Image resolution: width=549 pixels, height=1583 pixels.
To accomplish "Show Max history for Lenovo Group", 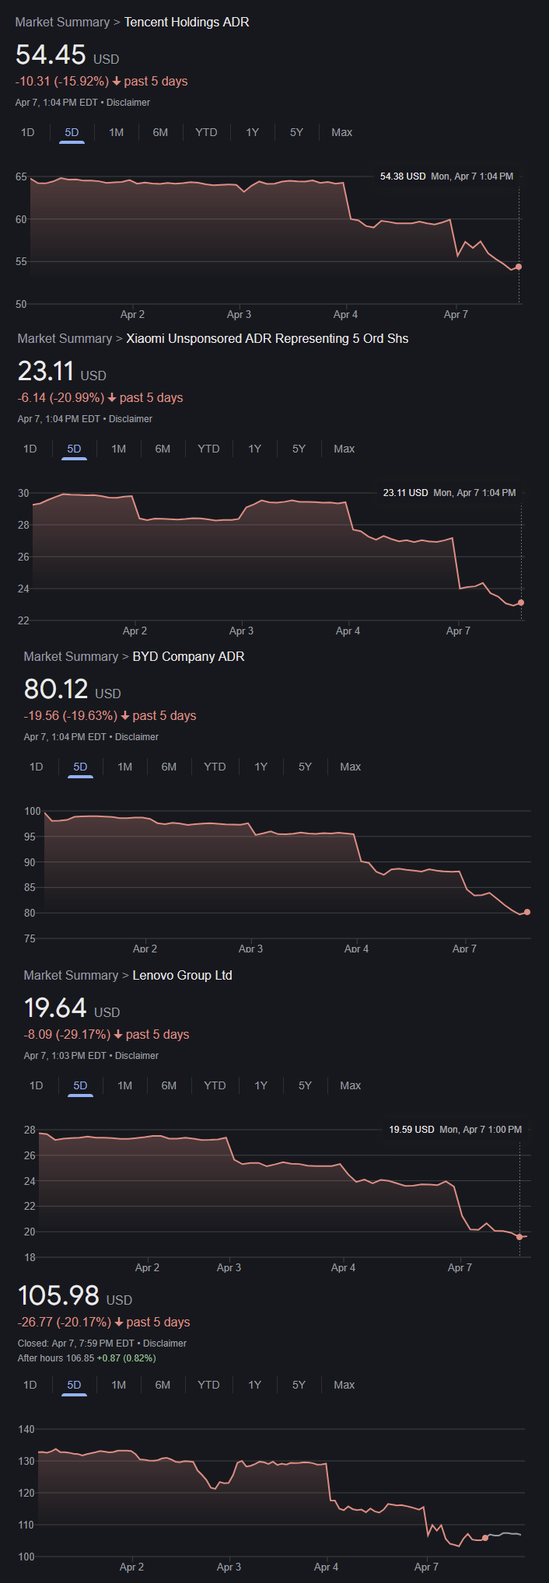I will [x=351, y=1085].
